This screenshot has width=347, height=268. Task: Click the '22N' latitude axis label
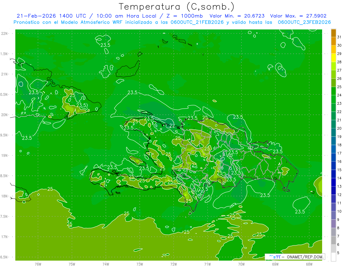click(x=5, y=34)
